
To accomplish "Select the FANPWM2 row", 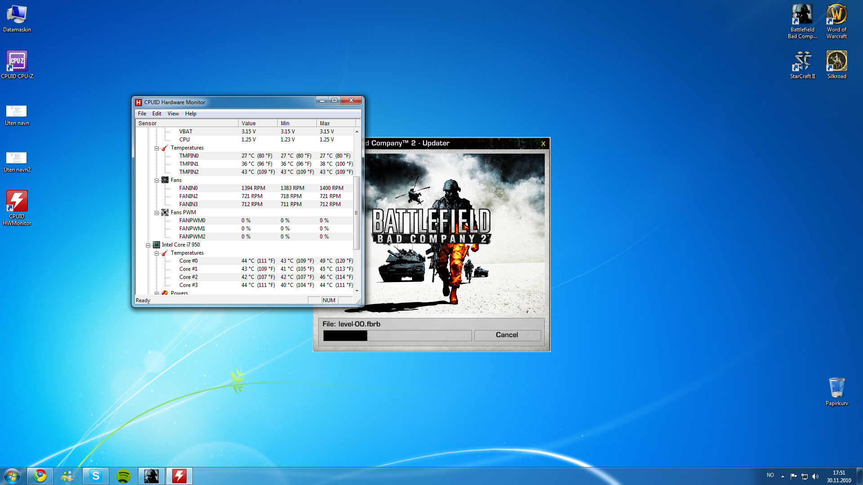I will (245, 237).
